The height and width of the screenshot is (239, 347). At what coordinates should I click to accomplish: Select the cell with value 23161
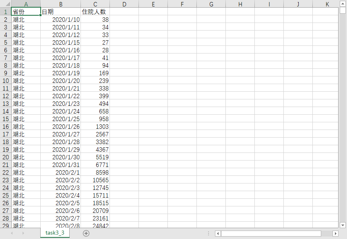click(x=95, y=218)
